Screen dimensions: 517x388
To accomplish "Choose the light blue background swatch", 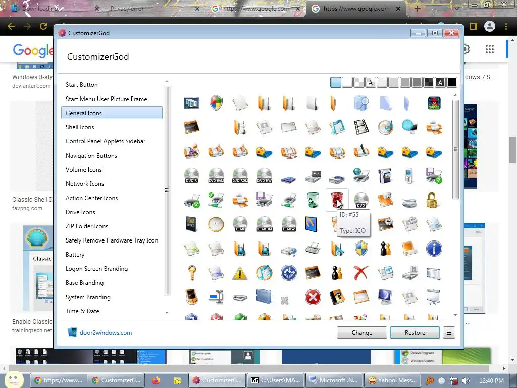I will pyautogui.click(x=336, y=82).
